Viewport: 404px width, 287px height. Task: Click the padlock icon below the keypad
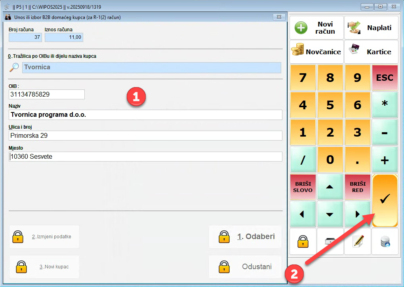[x=303, y=241]
